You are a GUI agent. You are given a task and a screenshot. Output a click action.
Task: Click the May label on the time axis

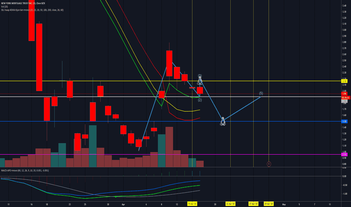click(284, 204)
